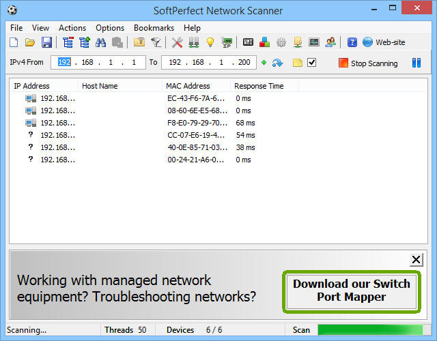The width and height of the screenshot is (437, 341).
Task: Open the WMI query icon
Action: click(x=248, y=42)
